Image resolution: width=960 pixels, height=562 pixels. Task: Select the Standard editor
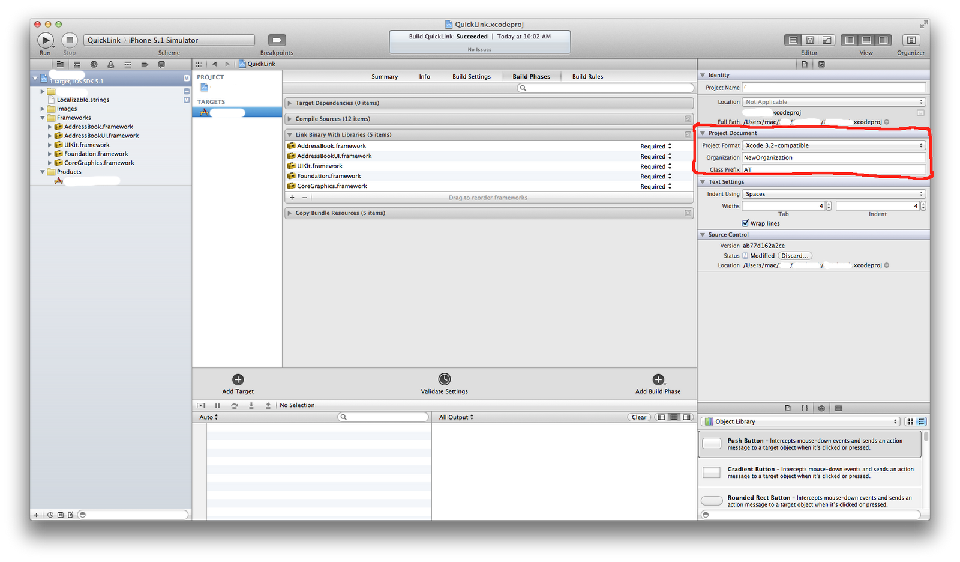coord(793,40)
